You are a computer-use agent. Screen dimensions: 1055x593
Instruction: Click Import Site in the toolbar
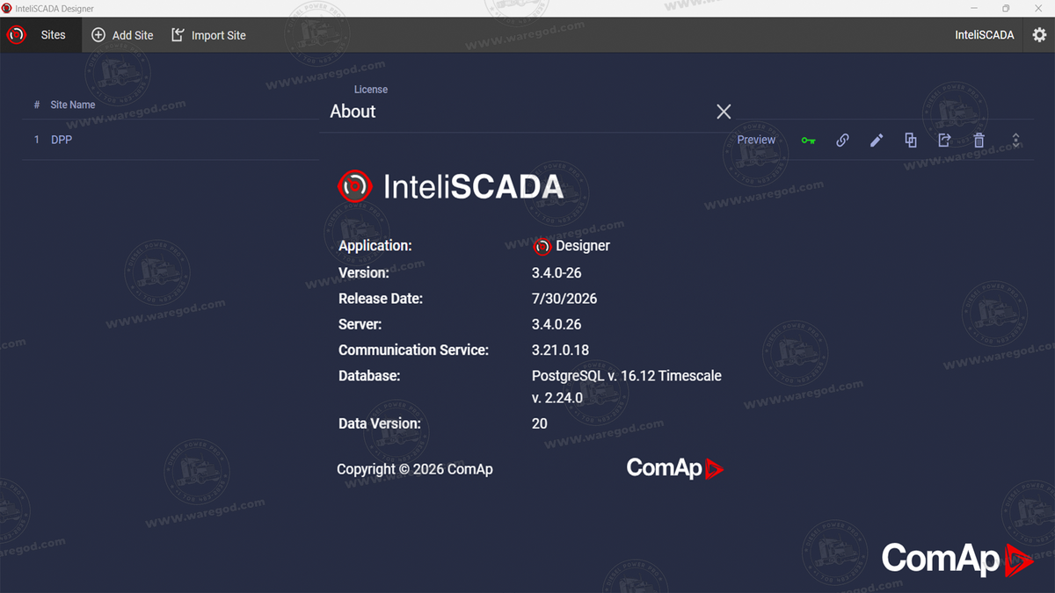[x=208, y=35]
